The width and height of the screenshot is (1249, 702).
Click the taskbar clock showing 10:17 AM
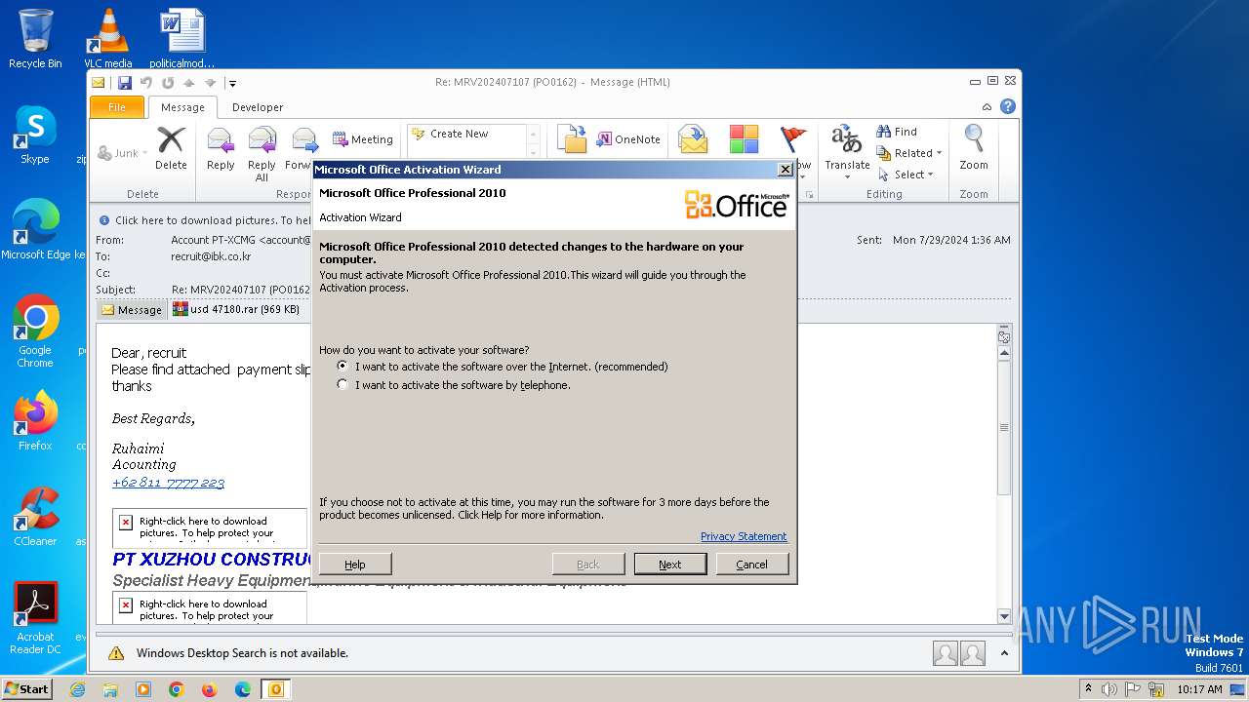coord(1200,689)
